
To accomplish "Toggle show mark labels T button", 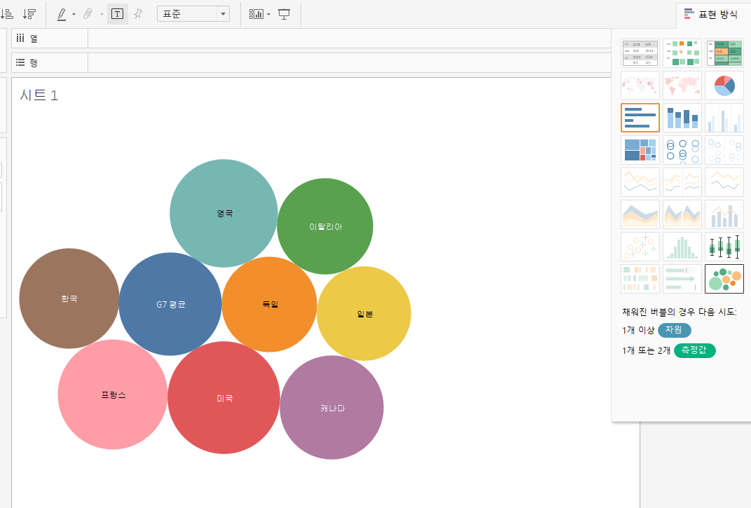I will pos(118,14).
